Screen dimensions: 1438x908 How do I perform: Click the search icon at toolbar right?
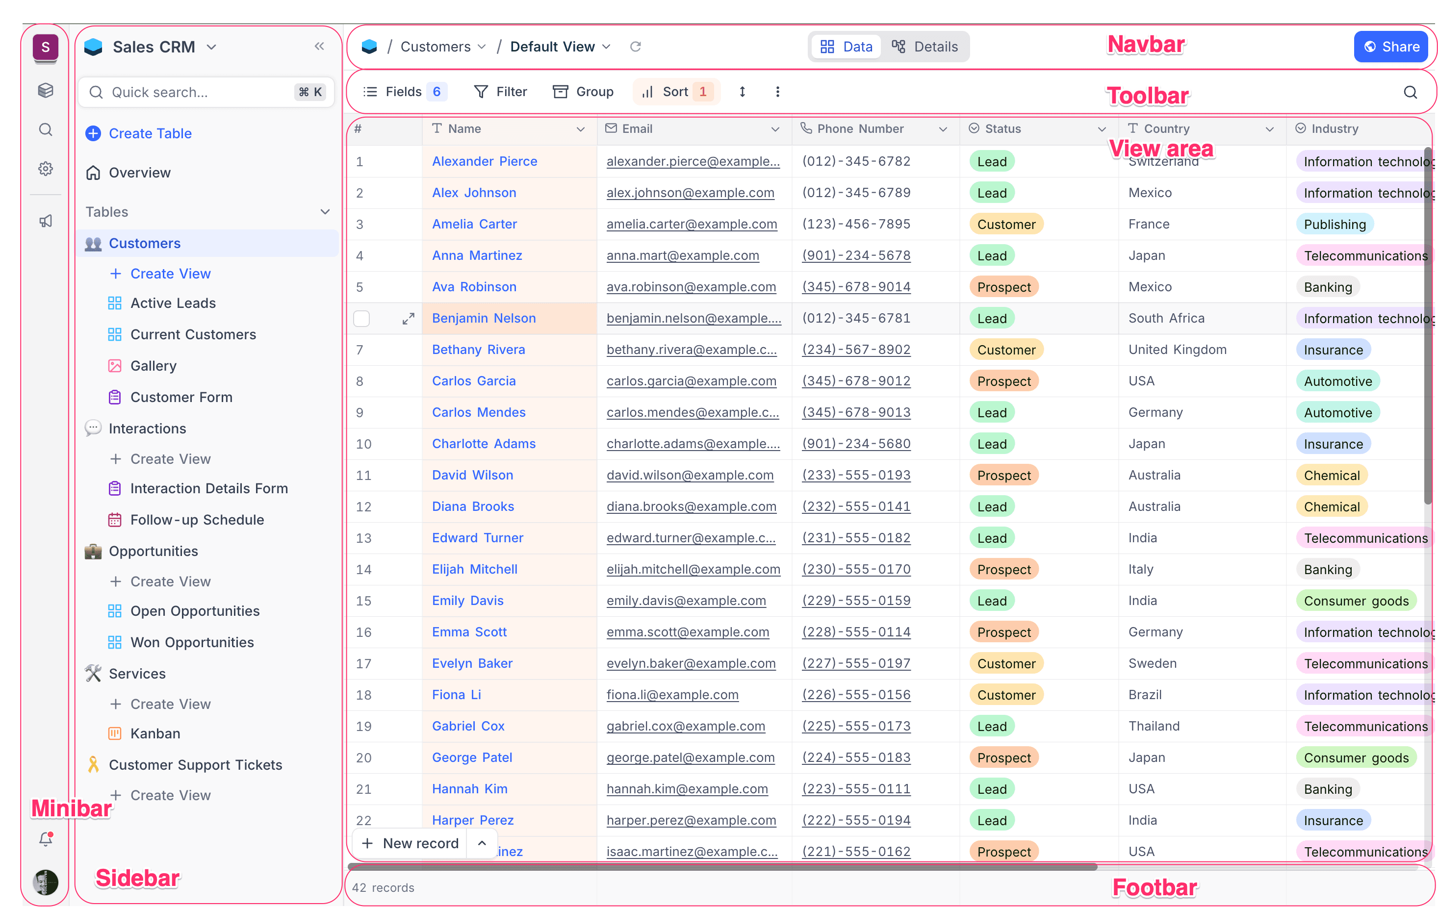click(x=1410, y=92)
